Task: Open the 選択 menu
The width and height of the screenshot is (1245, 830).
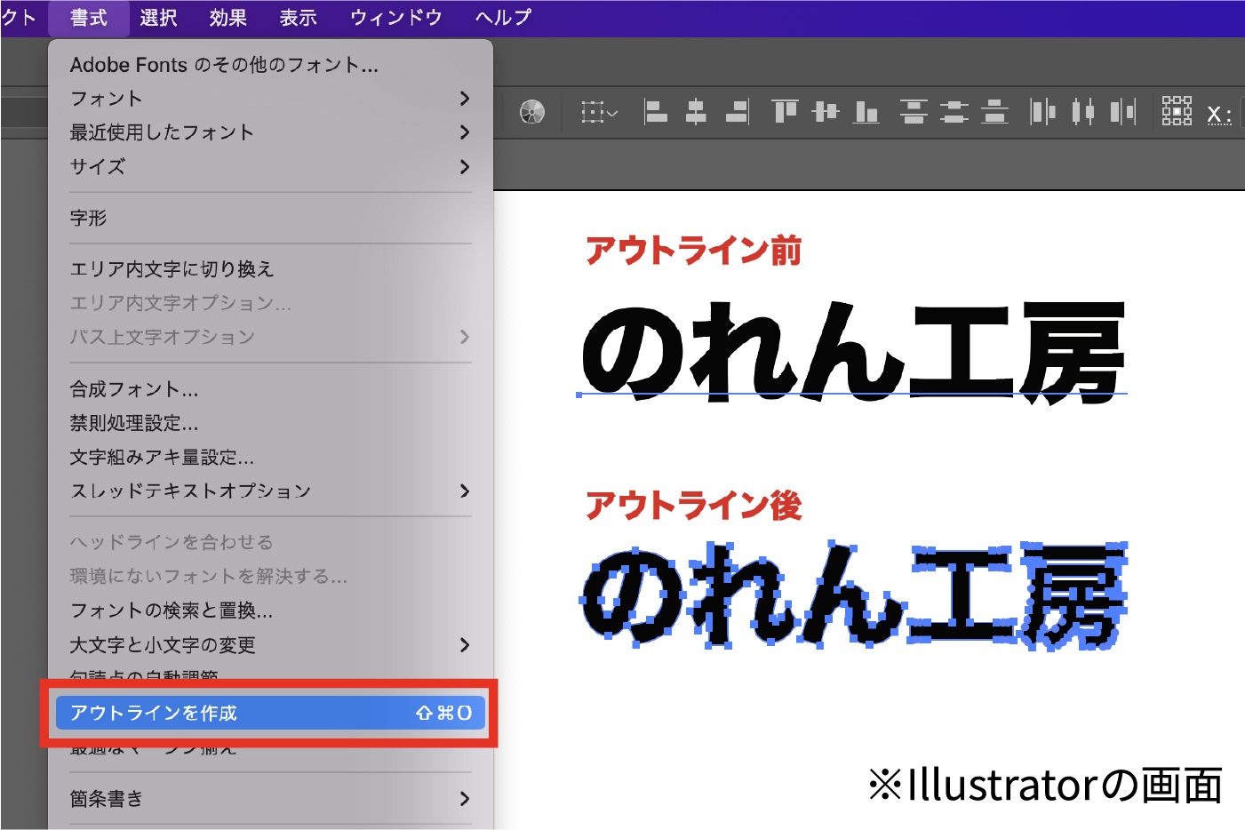Action: (x=158, y=18)
